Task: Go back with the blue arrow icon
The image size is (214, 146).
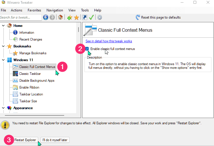Action: pos(46,17)
